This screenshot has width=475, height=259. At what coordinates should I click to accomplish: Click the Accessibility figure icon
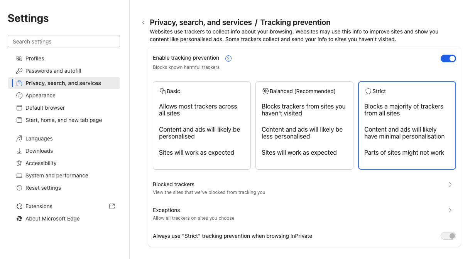(19, 163)
